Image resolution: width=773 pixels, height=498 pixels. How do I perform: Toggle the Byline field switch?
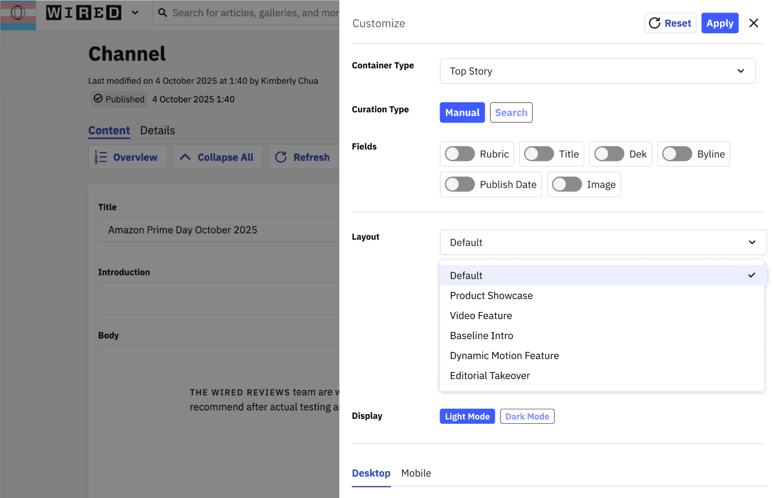tap(677, 154)
